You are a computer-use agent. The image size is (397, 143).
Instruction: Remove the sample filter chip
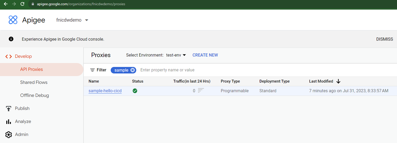[x=133, y=70]
